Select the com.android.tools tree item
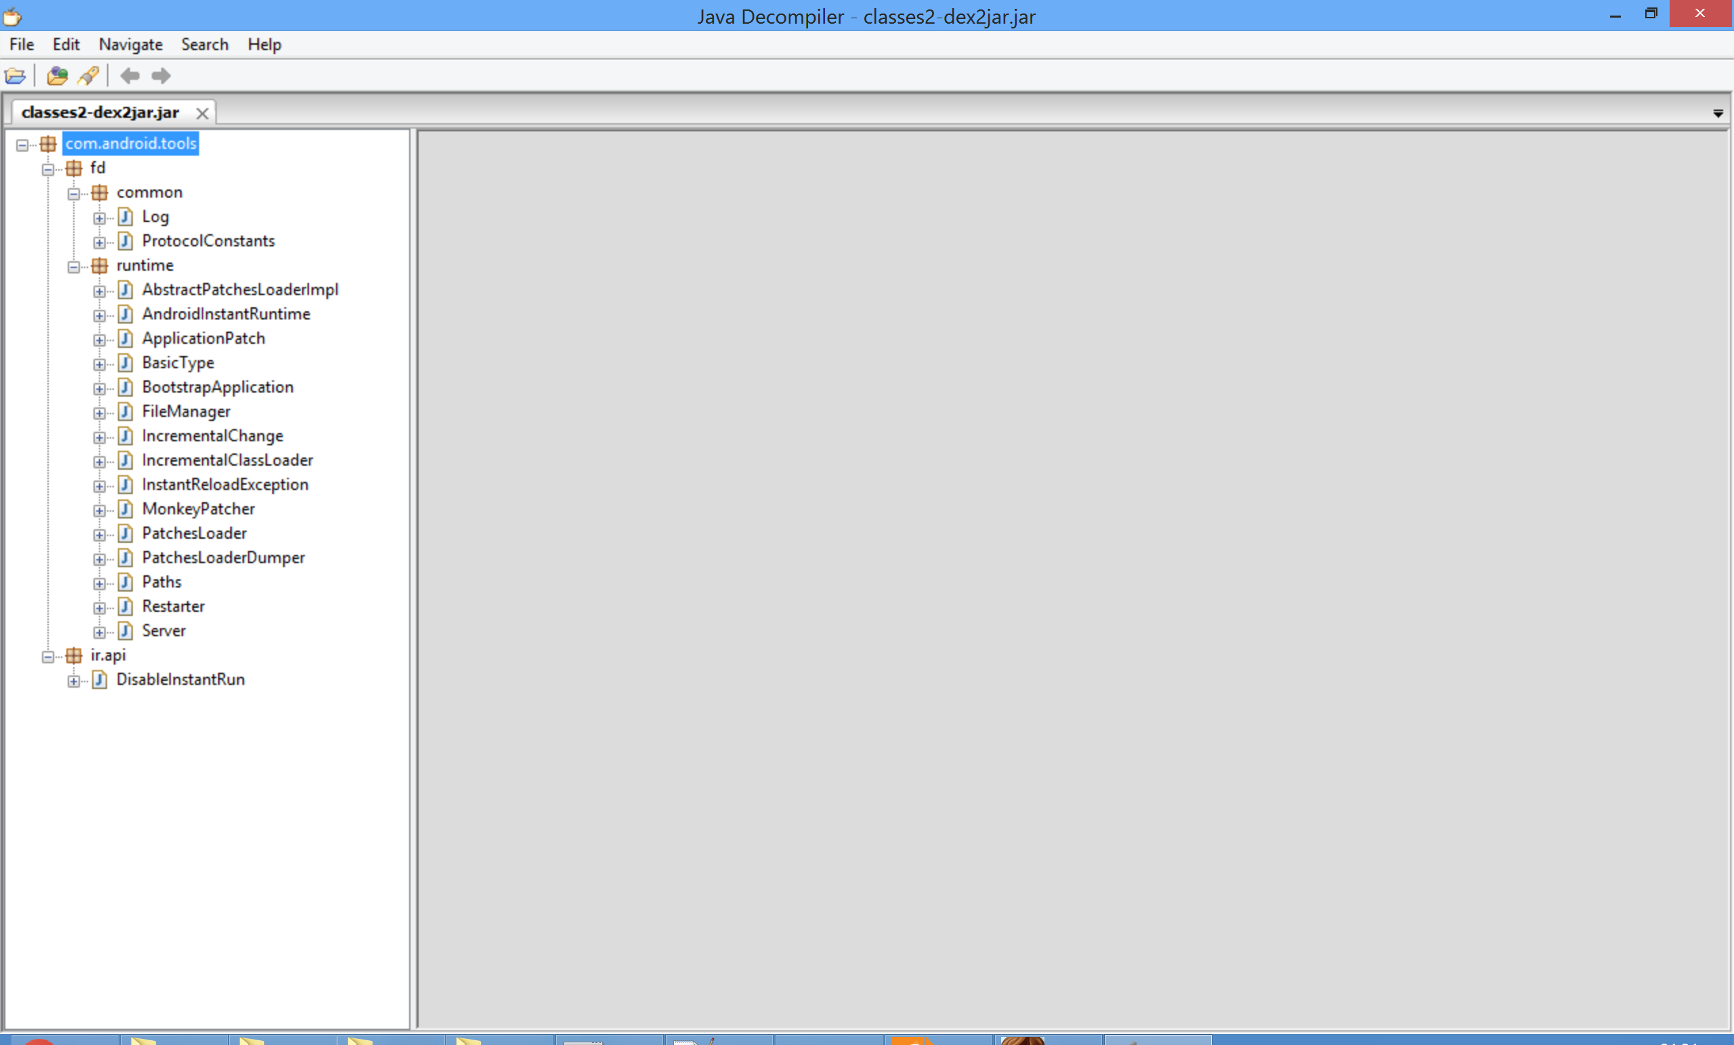 click(131, 143)
